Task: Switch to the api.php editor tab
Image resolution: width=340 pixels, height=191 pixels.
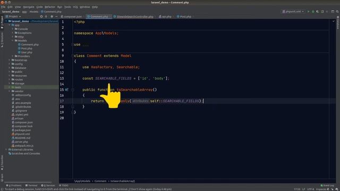Action: tap(165, 16)
